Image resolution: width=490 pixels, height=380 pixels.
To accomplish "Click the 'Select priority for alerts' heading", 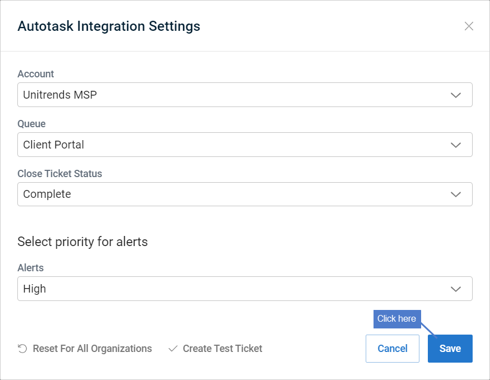I will pyautogui.click(x=82, y=242).
